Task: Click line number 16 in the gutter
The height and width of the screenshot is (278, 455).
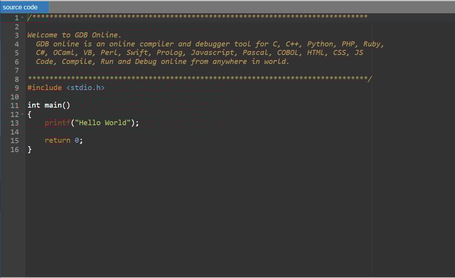Action: 14,150
